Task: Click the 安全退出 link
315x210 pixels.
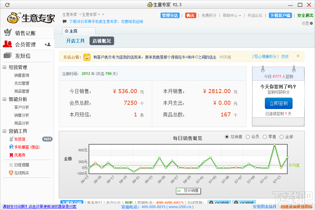Action: (305, 15)
